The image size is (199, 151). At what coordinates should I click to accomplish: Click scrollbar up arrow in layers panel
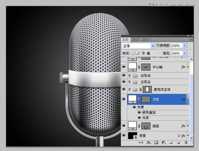coord(191,59)
